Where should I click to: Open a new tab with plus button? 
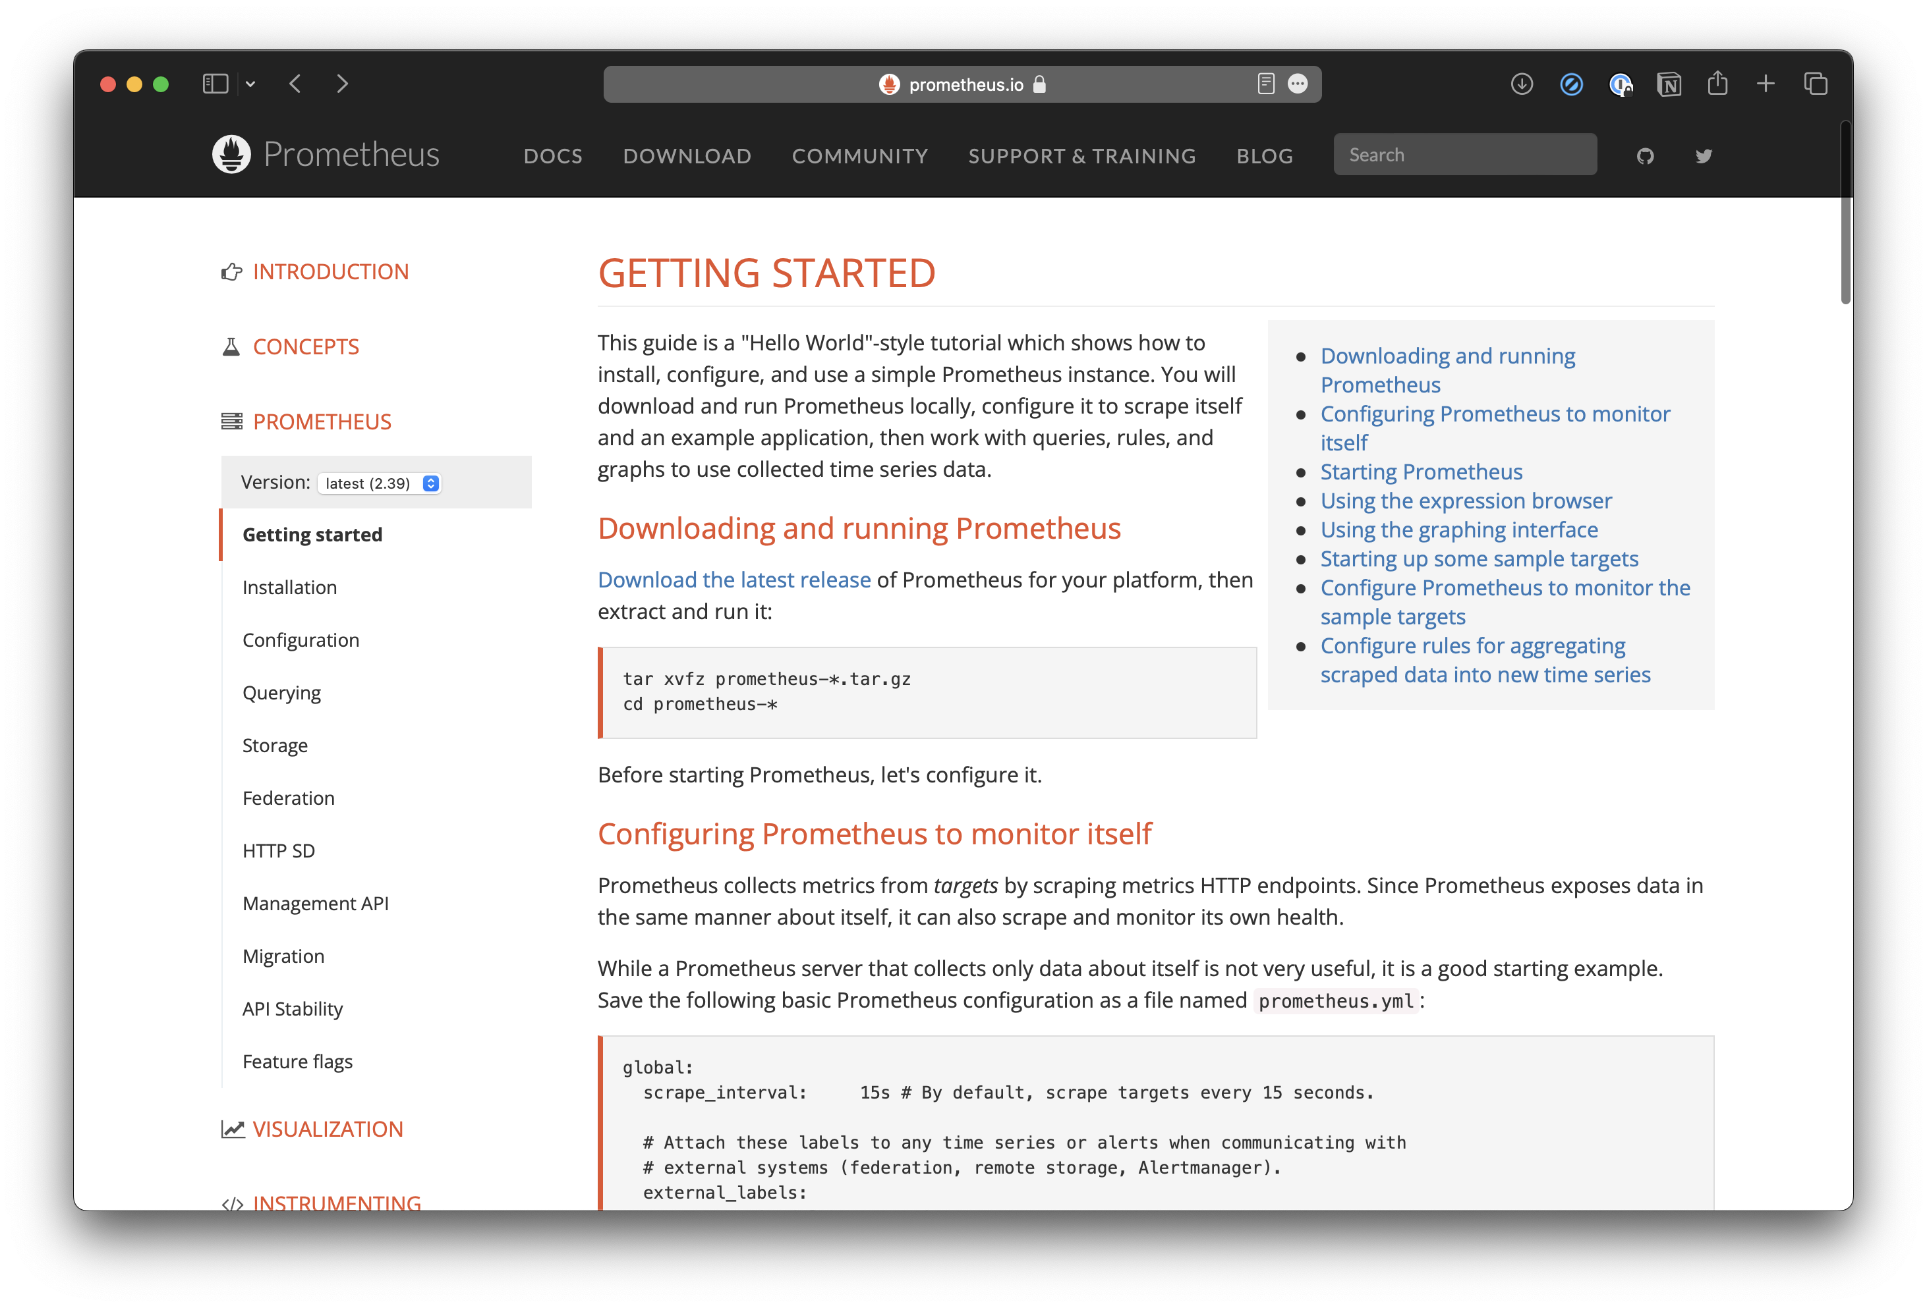pyautogui.click(x=1766, y=84)
